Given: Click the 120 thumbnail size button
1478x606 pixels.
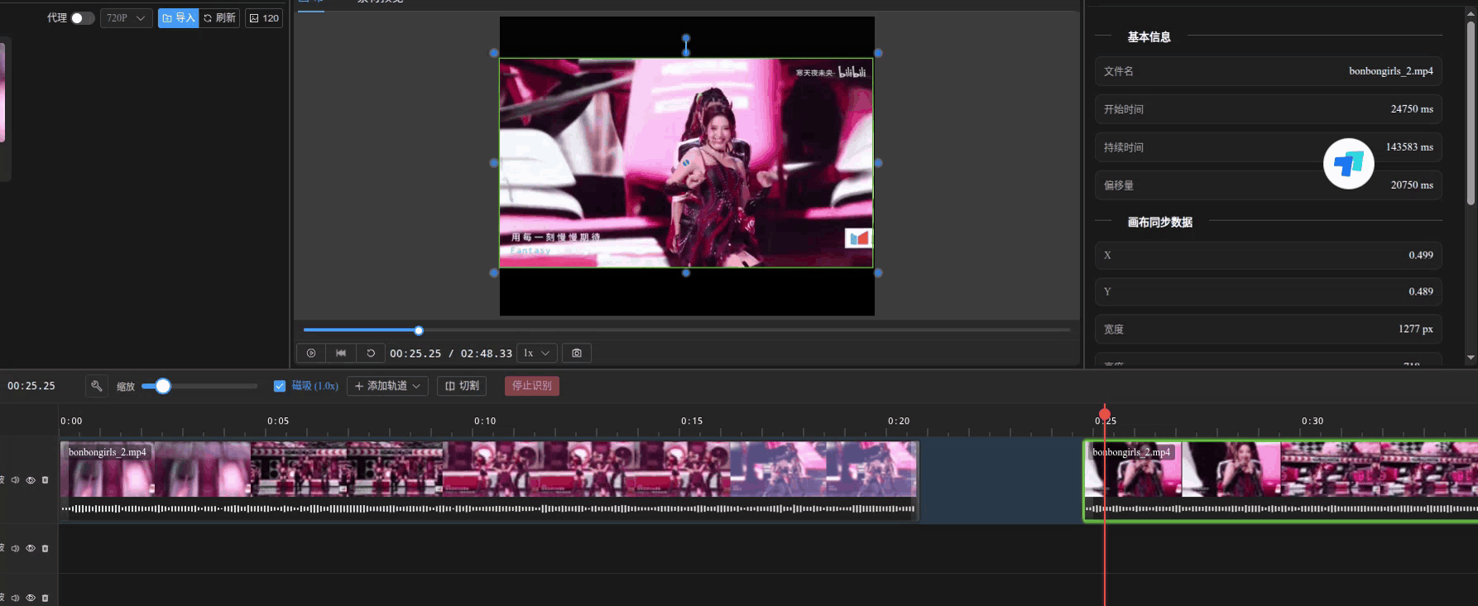Looking at the screenshot, I should pos(264,18).
